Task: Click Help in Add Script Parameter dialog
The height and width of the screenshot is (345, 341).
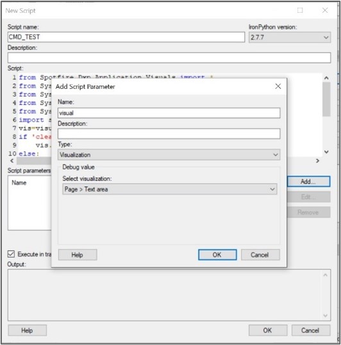Action: click(x=78, y=255)
